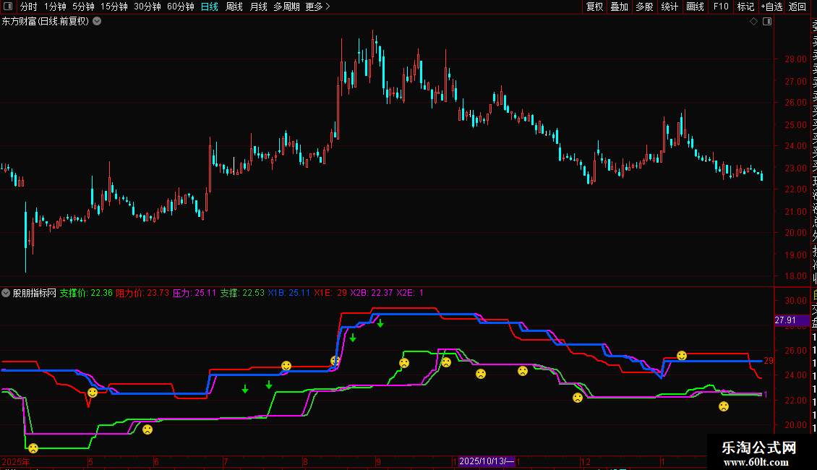Viewport: 817px width, 470px height.
Task: Open the 多股 multi-stock view
Action: tap(644, 7)
